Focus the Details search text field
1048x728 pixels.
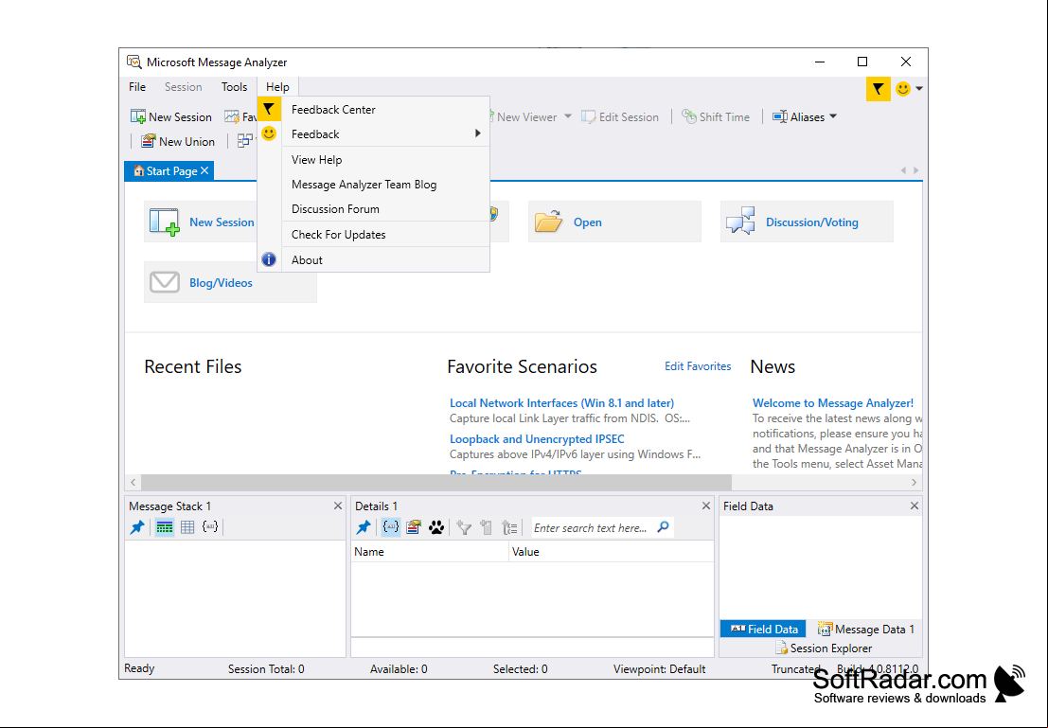click(592, 527)
